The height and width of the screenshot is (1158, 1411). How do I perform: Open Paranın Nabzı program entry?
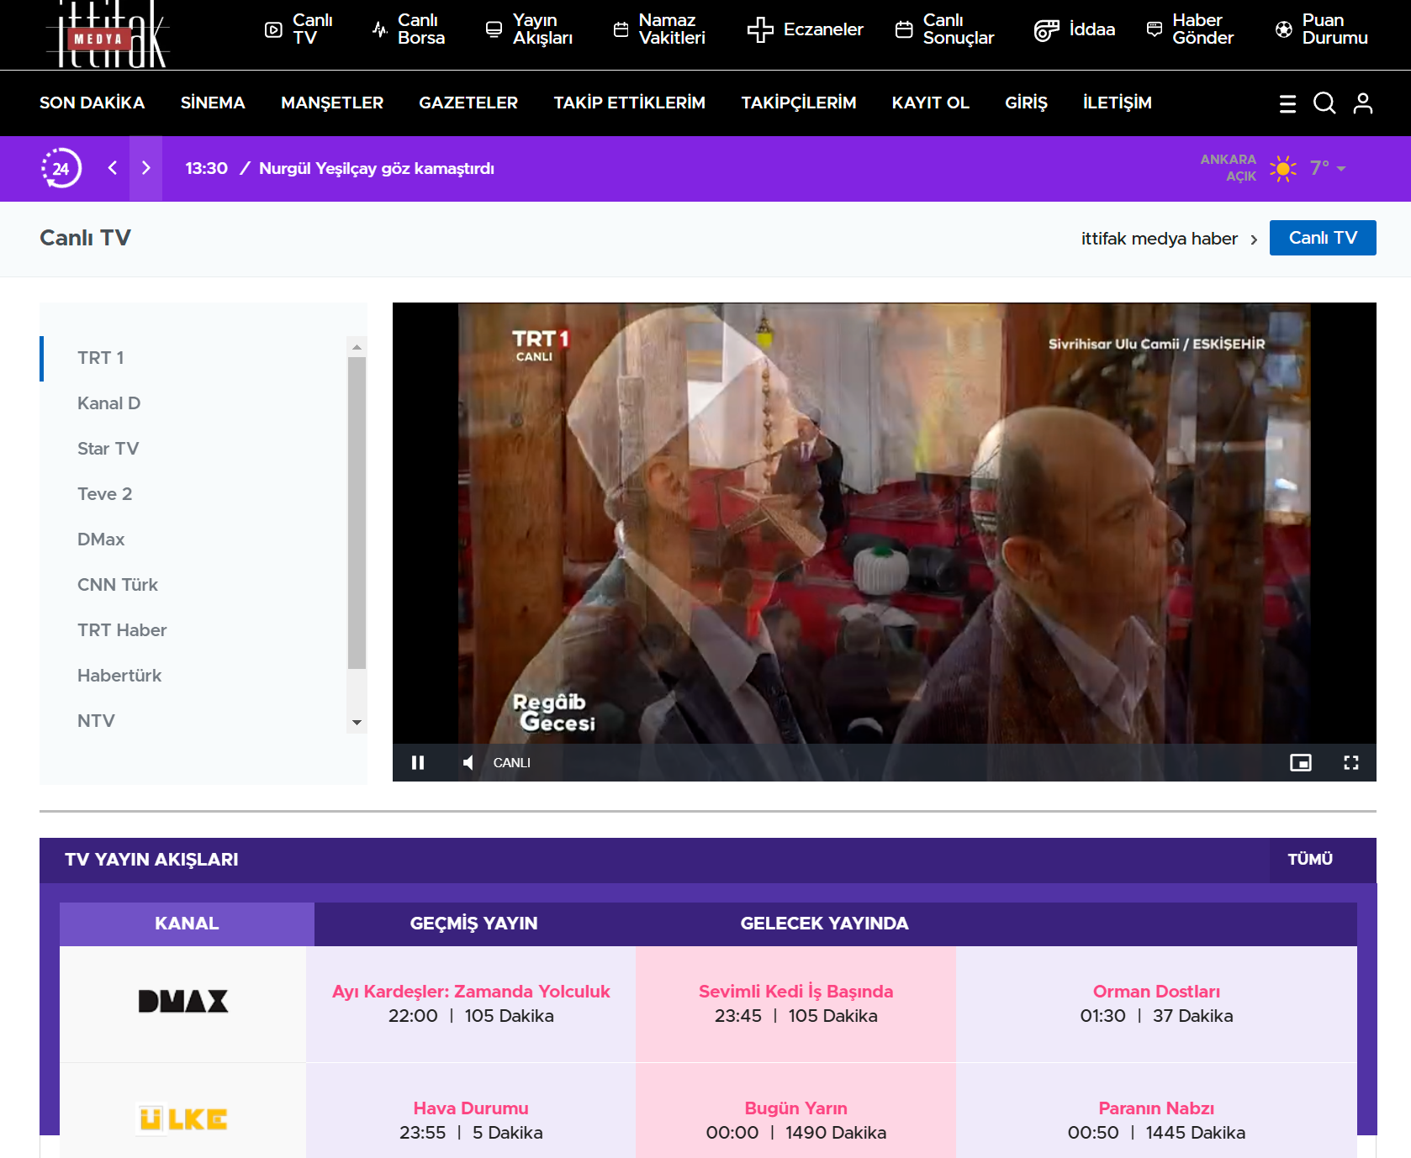pyautogui.click(x=1156, y=1108)
